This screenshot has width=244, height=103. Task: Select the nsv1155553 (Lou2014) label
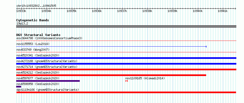pos(33,44)
